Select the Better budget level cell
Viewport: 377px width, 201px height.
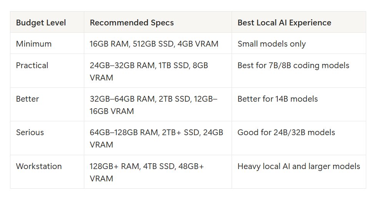(x=47, y=104)
